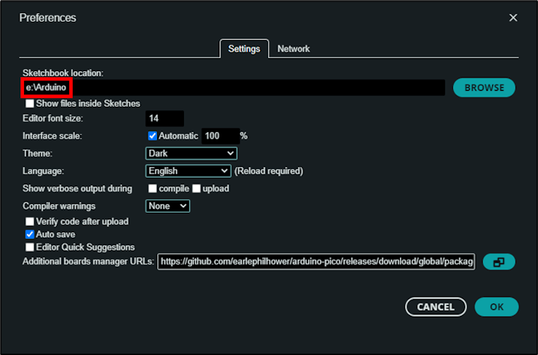The width and height of the screenshot is (538, 355).
Task: Expand the Language dropdown set to English
Action: click(188, 171)
